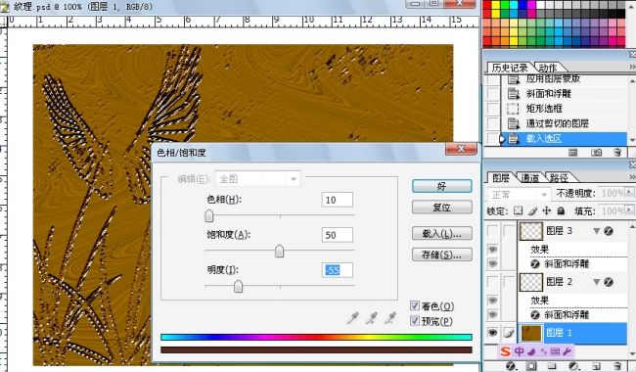The height and width of the screenshot is (372, 636).
Task: Lock all padlock icon in Layers panel
Action: click(x=561, y=210)
